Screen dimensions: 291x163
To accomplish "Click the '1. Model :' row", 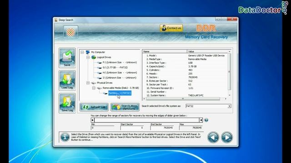I will click(185, 55).
